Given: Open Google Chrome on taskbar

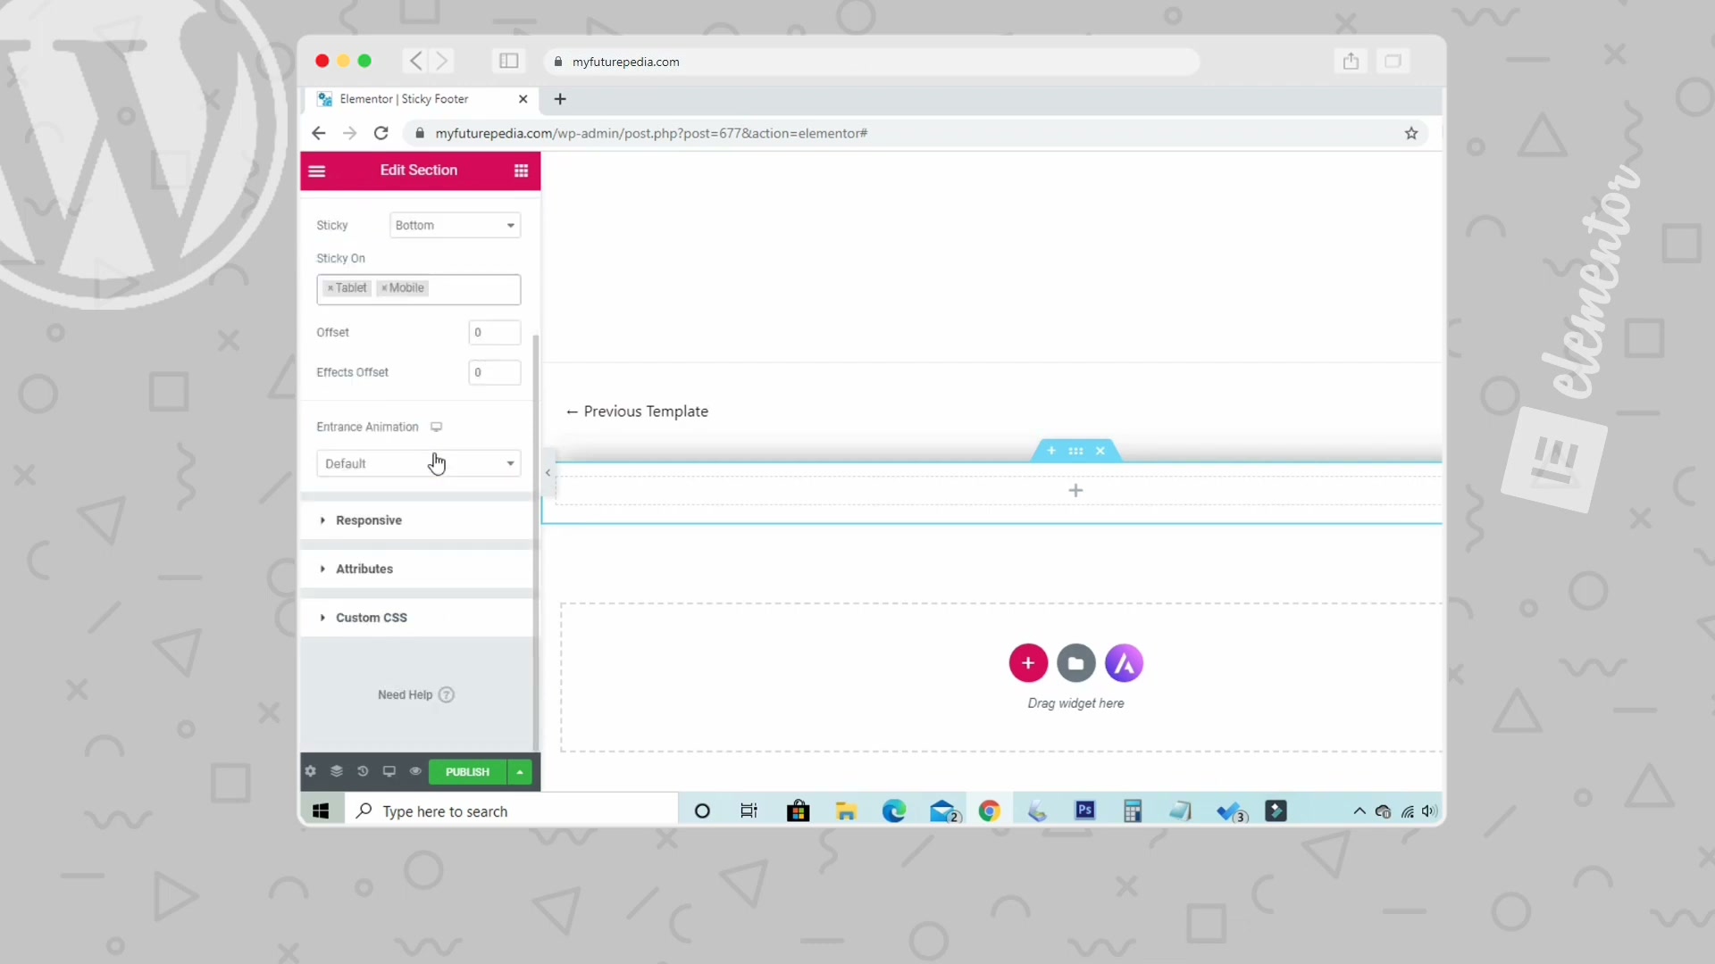Looking at the screenshot, I should (989, 810).
